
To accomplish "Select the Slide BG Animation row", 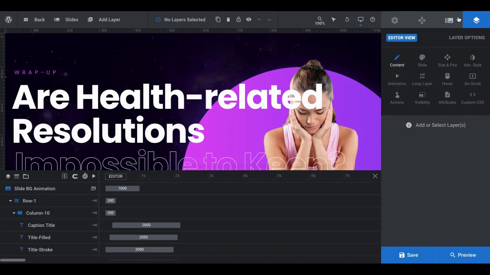I will click(x=49, y=189).
